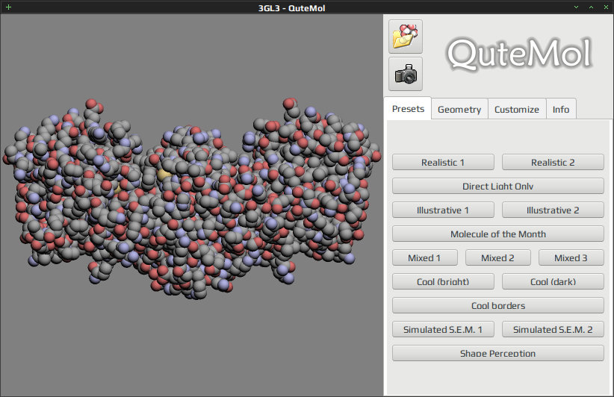Apply the Mixed 1 preset

click(425, 257)
